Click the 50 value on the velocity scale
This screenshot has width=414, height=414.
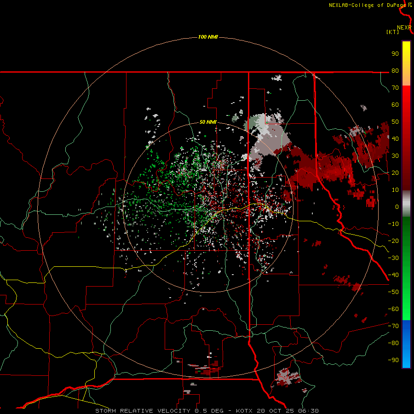click(x=395, y=122)
